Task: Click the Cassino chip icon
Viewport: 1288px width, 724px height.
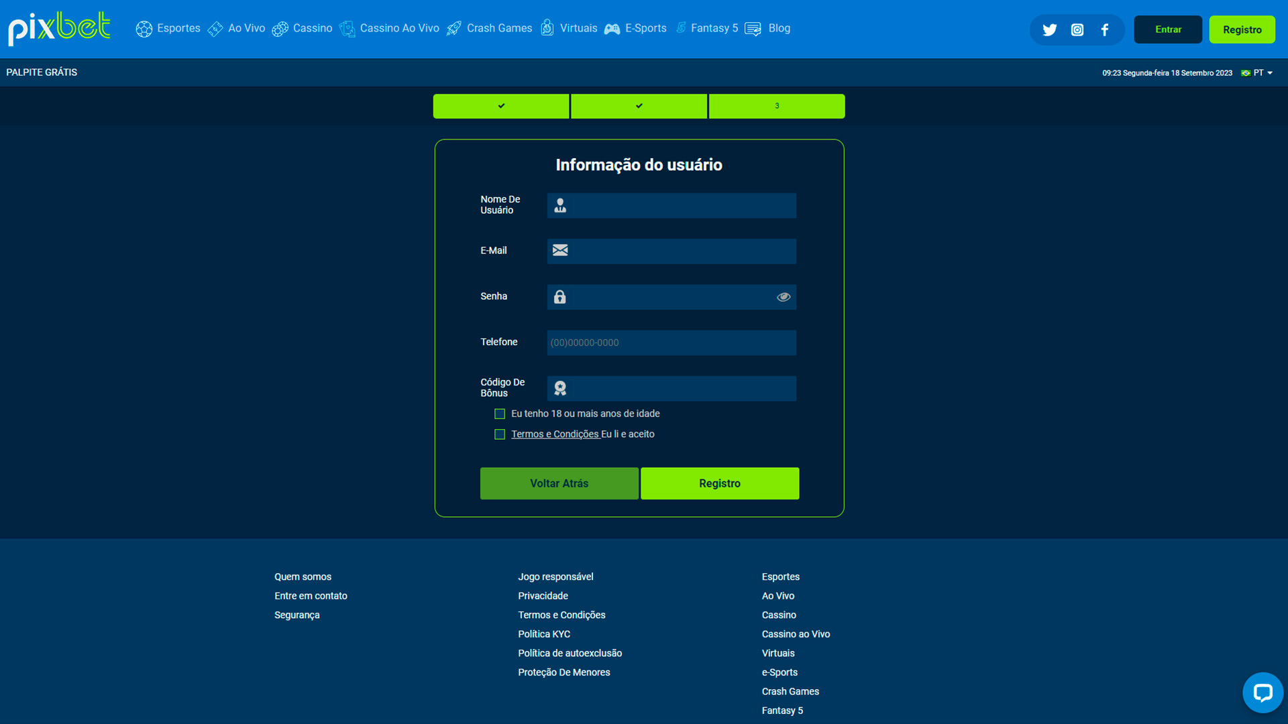Action: (280, 29)
